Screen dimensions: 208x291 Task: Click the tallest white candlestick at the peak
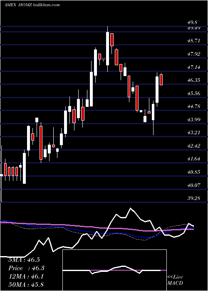(x=107, y=49)
